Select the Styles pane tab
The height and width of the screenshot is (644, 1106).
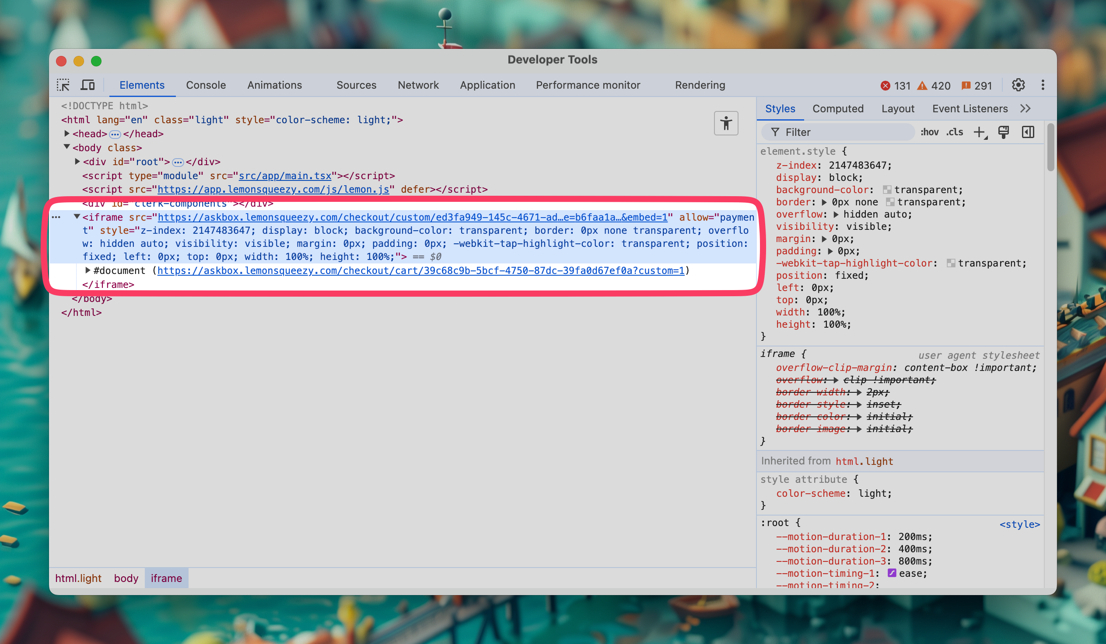[780, 109]
